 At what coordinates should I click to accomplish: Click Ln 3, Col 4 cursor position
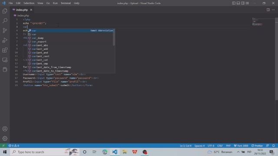point(185,146)
